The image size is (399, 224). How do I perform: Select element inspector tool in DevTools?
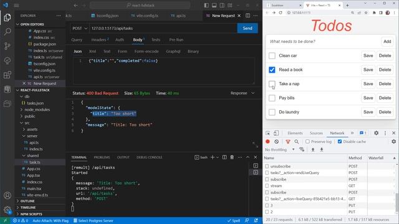click(x=267, y=133)
